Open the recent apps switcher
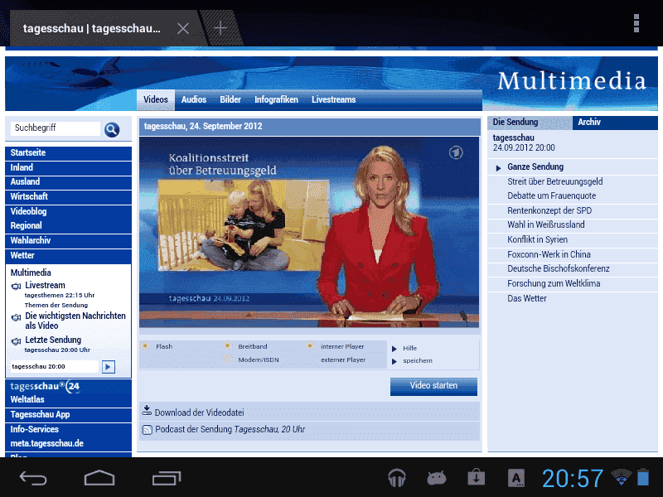663x497 pixels. [167, 479]
